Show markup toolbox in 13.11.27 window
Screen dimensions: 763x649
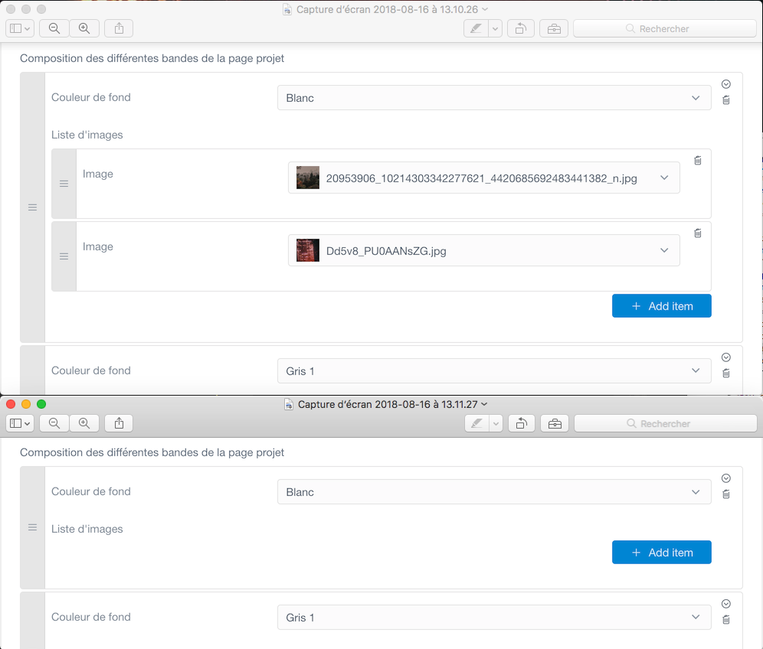[x=555, y=423]
